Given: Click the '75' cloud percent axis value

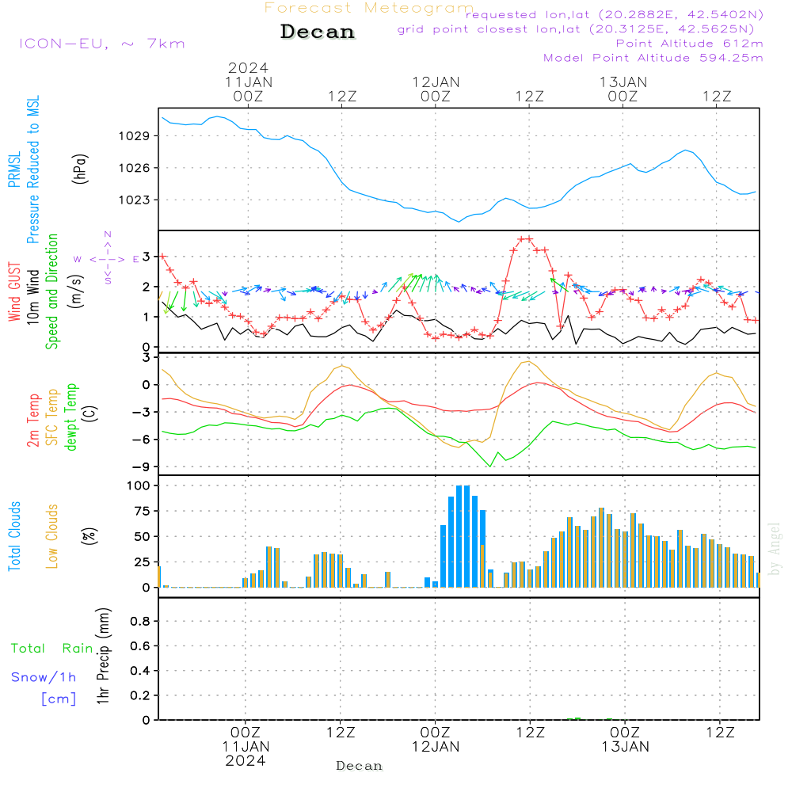Looking at the screenshot, I should (143, 511).
